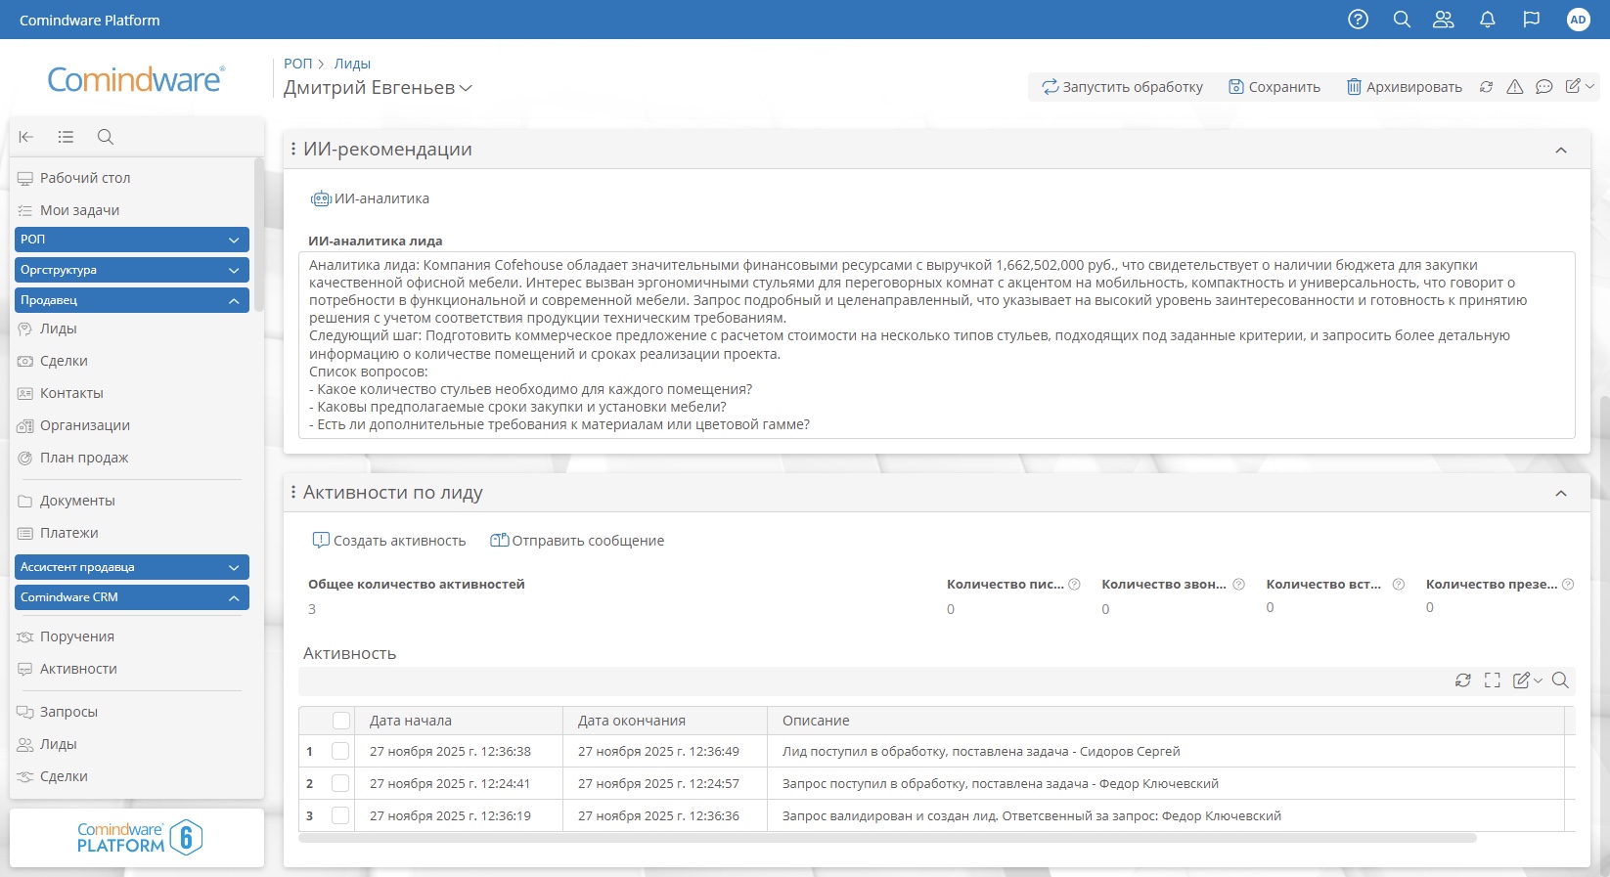Open Поручения in sidebar

tap(76, 636)
